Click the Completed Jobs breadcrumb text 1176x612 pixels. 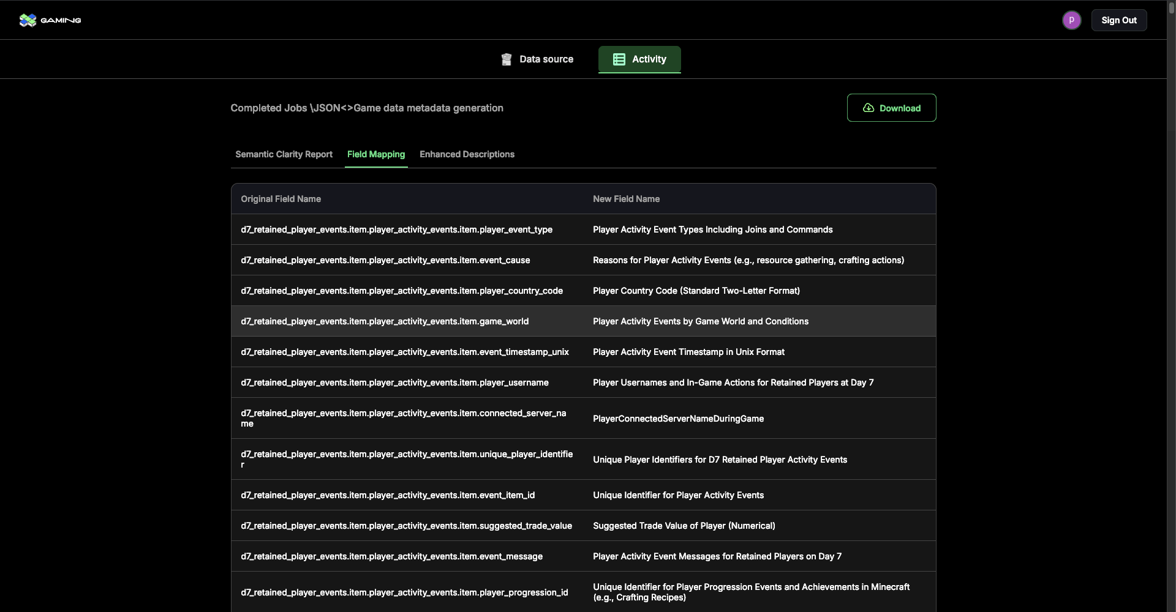269,108
